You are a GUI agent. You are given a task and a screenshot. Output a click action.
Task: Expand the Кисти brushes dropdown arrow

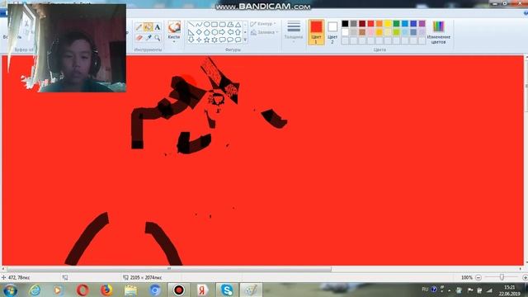point(174,41)
